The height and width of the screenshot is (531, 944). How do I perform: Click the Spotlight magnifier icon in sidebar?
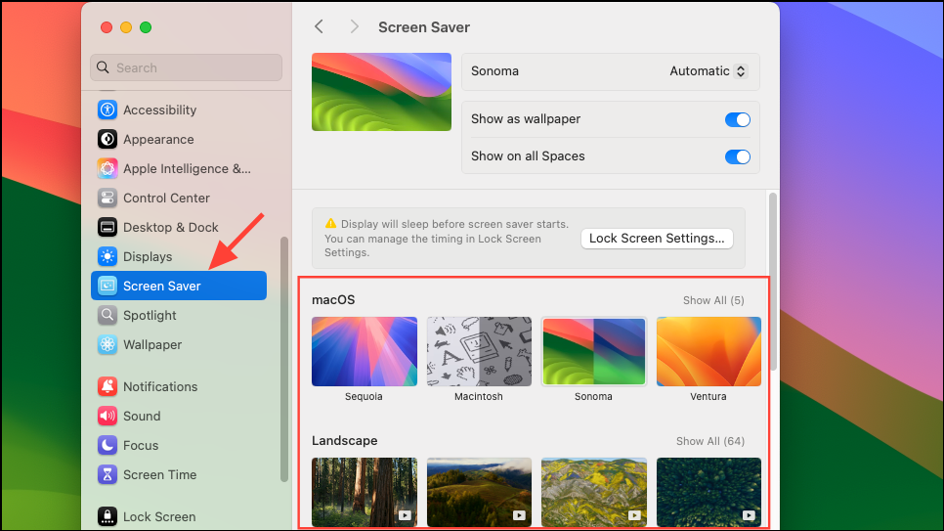click(107, 315)
